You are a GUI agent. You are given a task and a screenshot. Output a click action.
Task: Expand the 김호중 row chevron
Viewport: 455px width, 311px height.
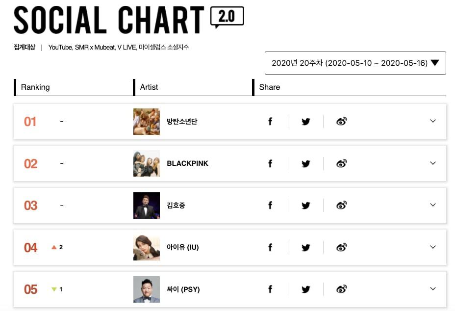coord(433,205)
